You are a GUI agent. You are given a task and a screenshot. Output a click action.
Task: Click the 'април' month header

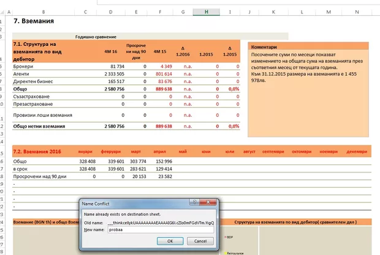click(164, 151)
